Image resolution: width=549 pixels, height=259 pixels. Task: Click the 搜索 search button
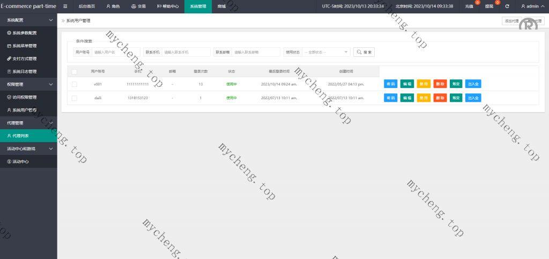(364, 52)
